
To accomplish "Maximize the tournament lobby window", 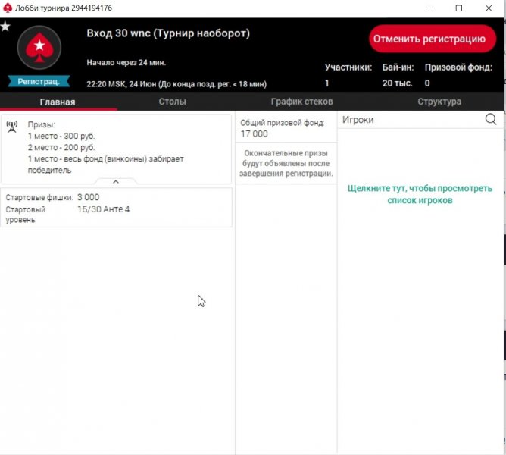I will (458, 8).
